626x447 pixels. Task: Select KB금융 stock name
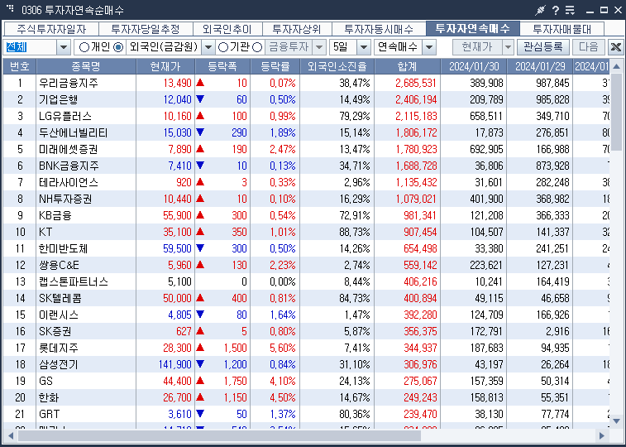coord(55,216)
